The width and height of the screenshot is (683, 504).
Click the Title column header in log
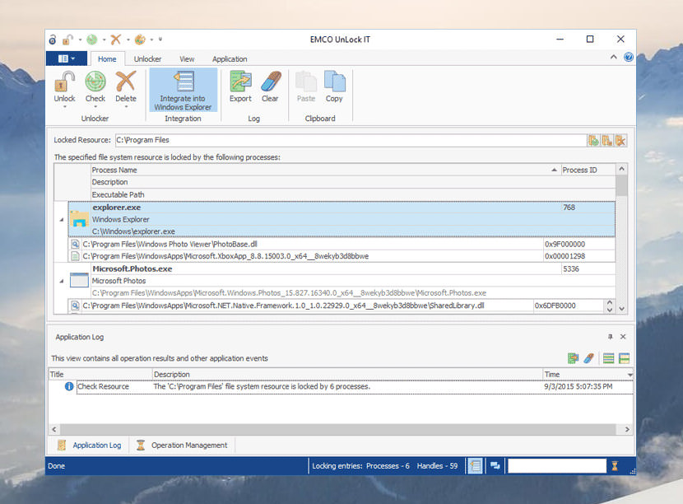tap(100, 375)
